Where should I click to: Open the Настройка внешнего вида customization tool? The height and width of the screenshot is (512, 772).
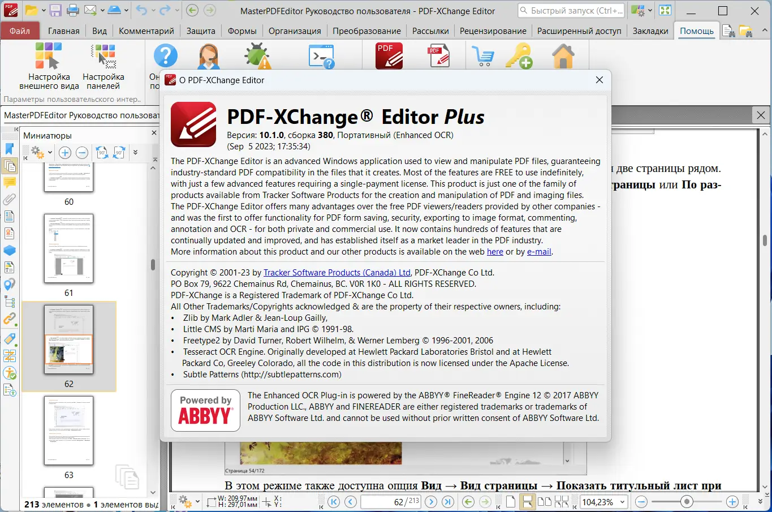point(49,66)
